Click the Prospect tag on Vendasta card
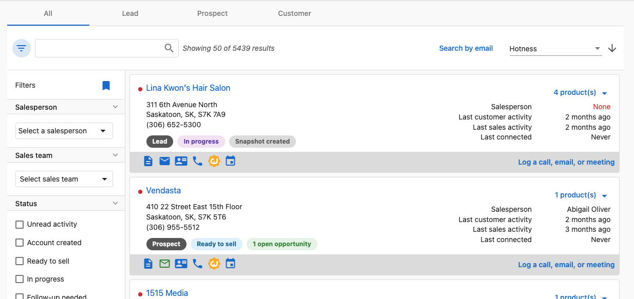The image size is (634, 299). click(166, 244)
